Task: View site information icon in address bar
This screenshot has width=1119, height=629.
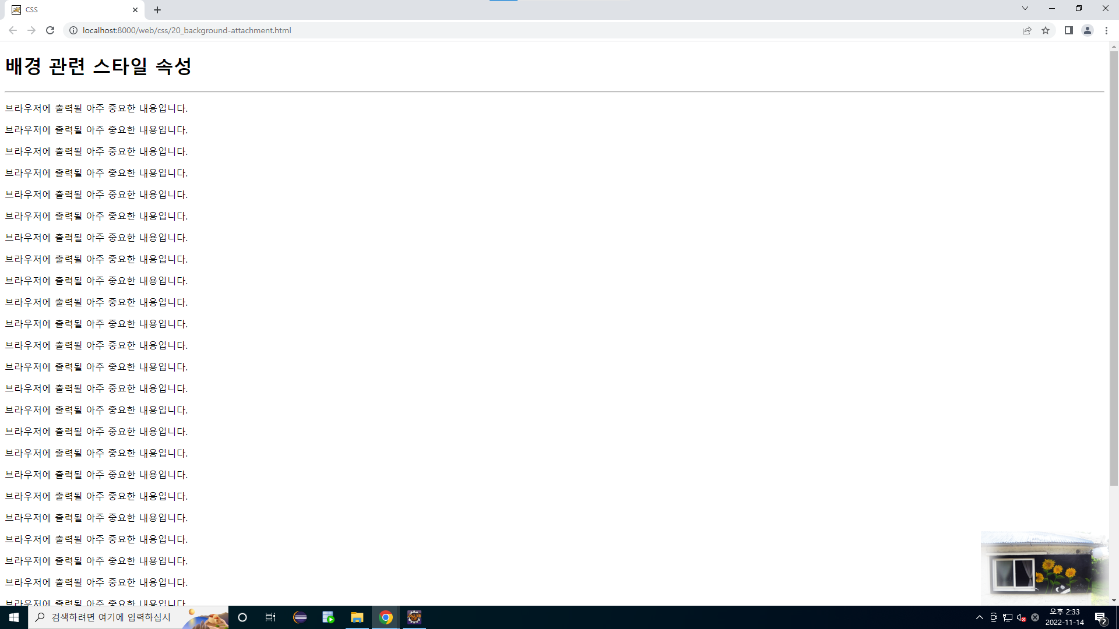Action: pyautogui.click(x=73, y=30)
